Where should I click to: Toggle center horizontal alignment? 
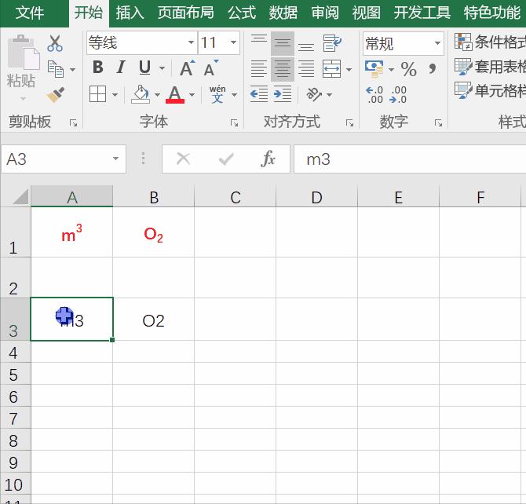[283, 69]
